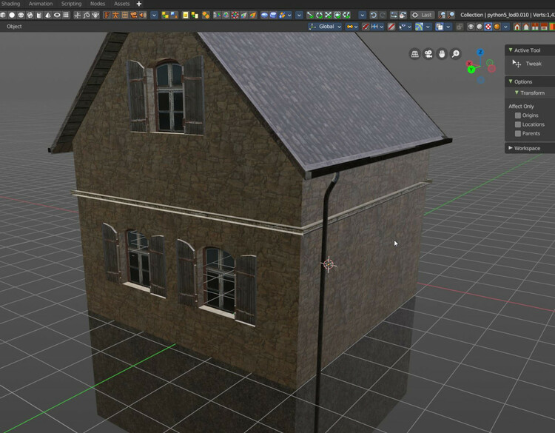Switch to wireframe viewport shading
The width and height of the screenshot is (555, 433).
click(471, 27)
